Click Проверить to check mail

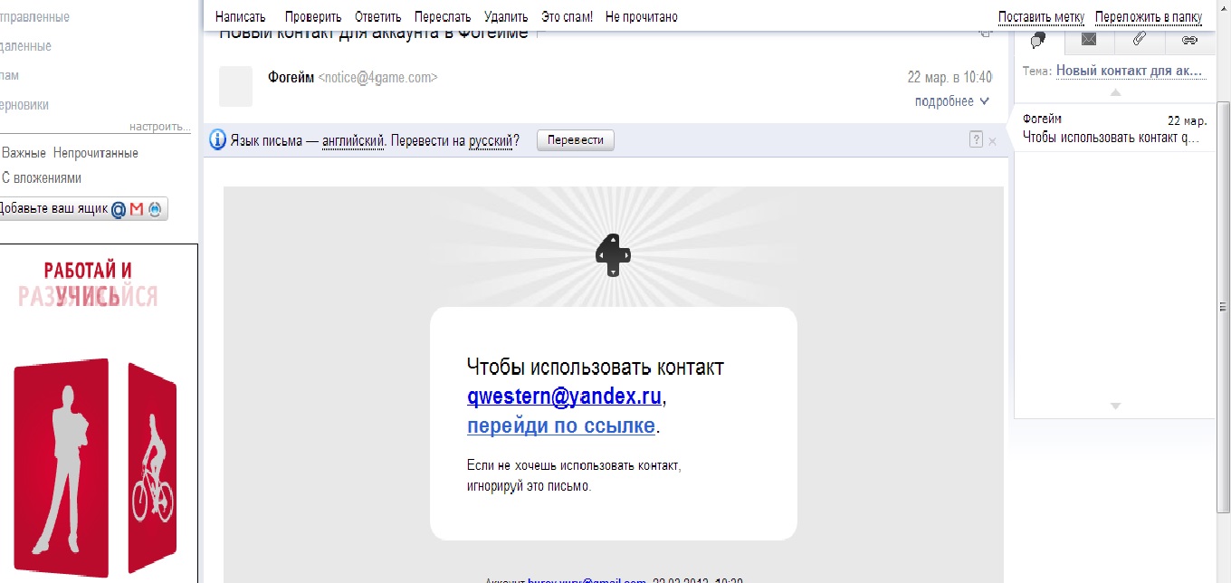pyautogui.click(x=313, y=17)
